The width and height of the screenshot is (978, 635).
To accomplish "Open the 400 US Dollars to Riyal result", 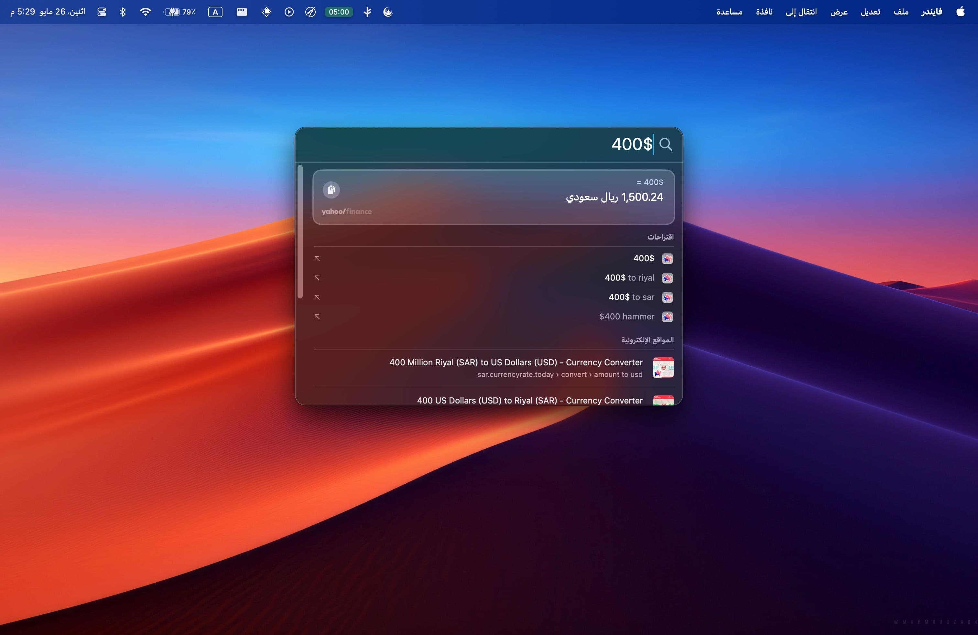I will 529,400.
